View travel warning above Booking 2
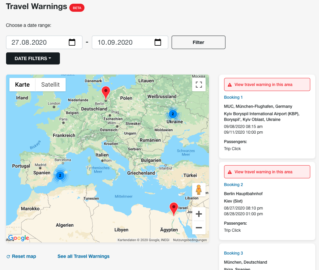Viewport: 319px width, 270px height. [x=267, y=172]
